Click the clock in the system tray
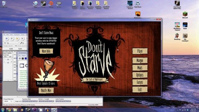 [193, 110]
